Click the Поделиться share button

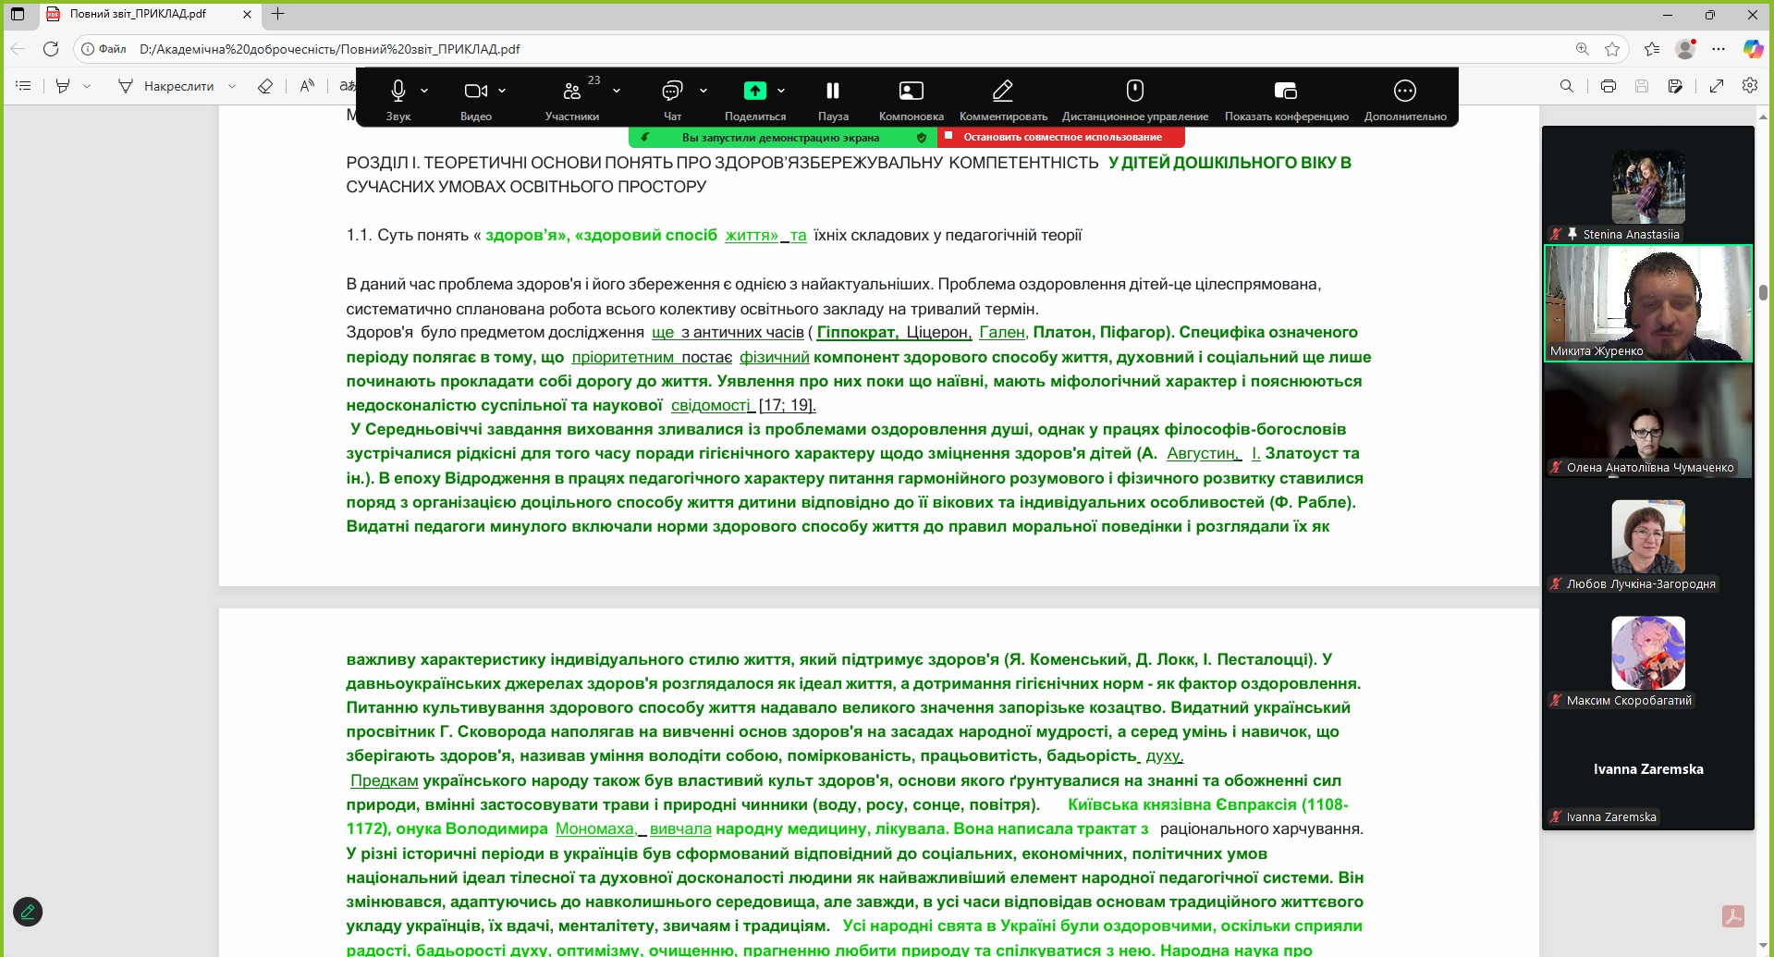coord(755,91)
